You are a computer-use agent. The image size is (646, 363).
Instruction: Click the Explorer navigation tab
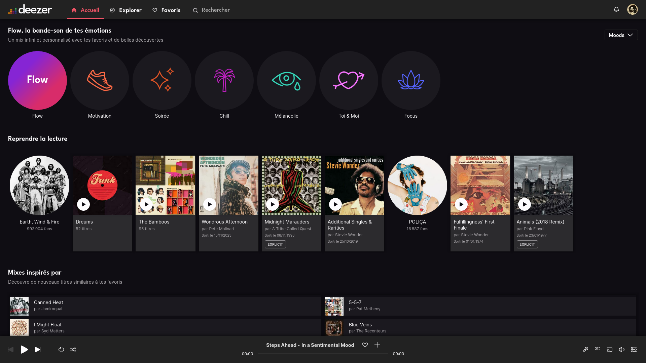[x=125, y=10]
